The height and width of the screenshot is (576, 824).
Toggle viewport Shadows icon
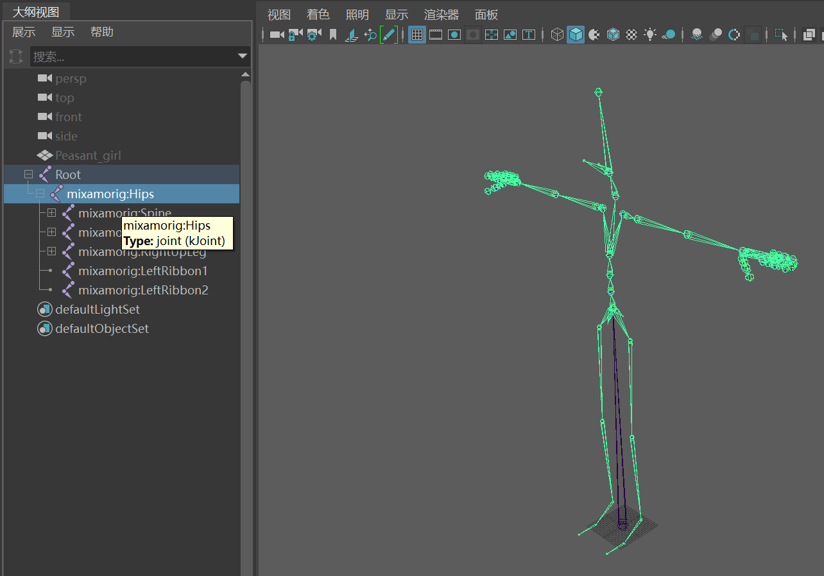pos(669,35)
